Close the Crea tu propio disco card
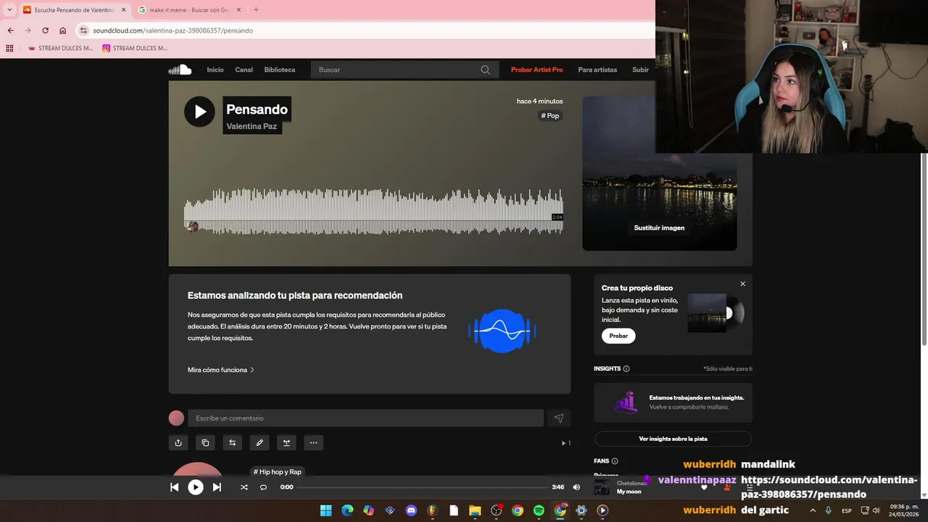 coord(742,284)
